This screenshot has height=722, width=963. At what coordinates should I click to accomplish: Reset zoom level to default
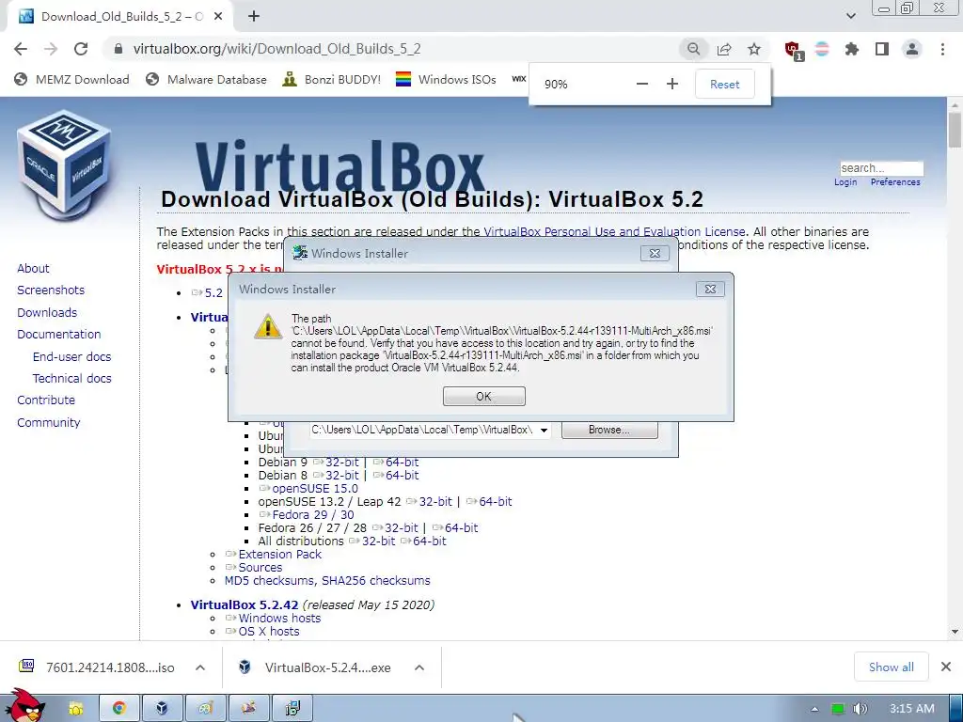click(x=725, y=84)
